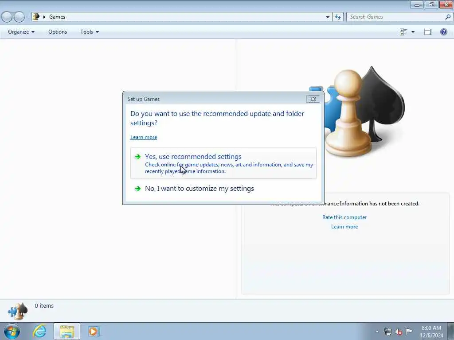Image resolution: width=454 pixels, height=340 pixels.
Task: Click the Games icon in address bar
Action: [x=36, y=17]
